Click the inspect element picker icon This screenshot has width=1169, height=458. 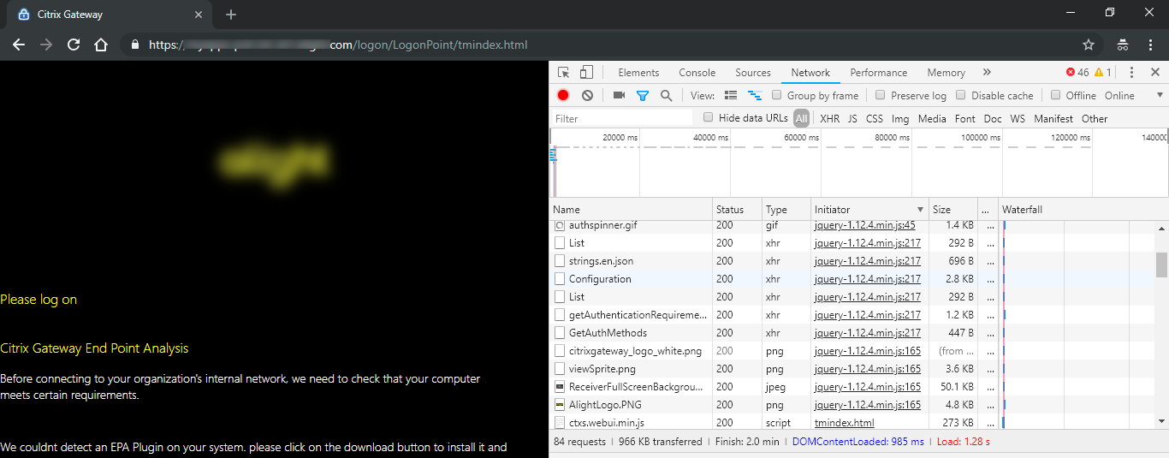point(563,73)
